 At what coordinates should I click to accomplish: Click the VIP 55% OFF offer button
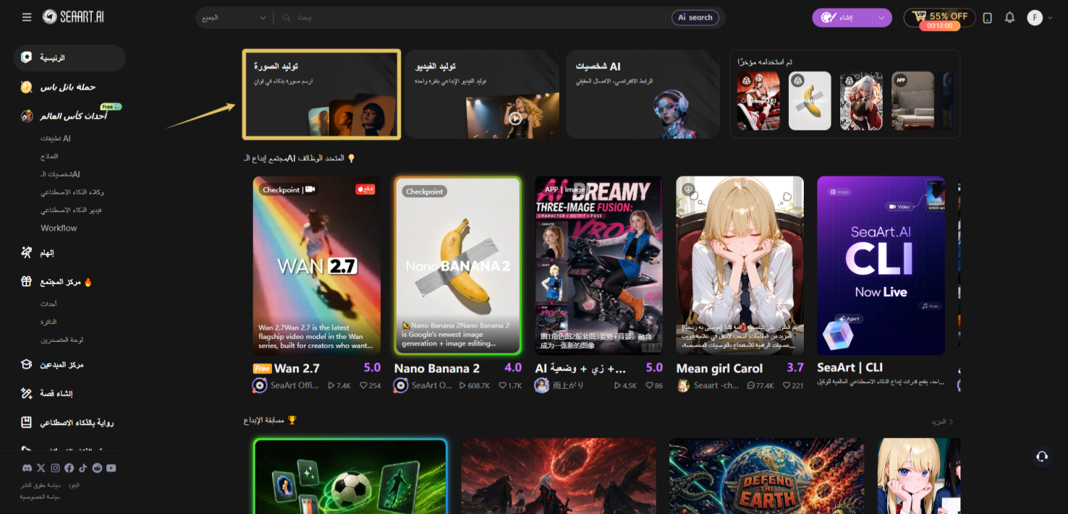coord(939,18)
